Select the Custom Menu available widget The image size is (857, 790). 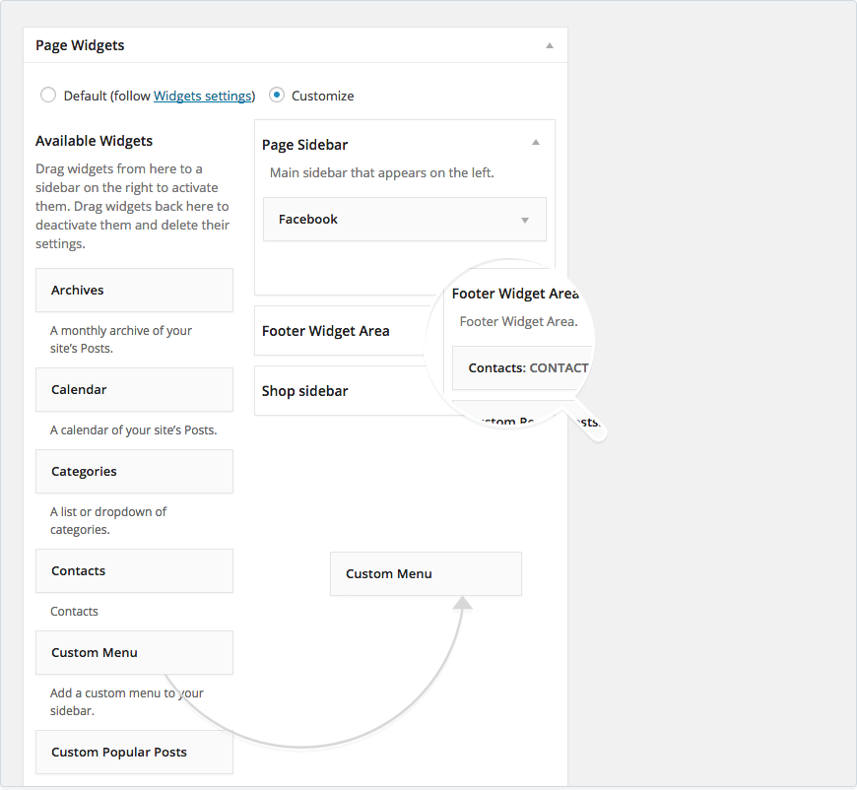click(134, 653)
